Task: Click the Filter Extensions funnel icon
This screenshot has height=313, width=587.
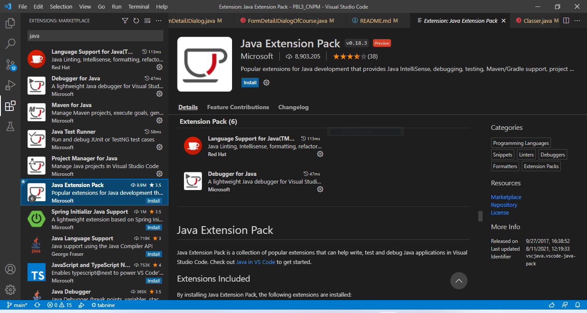Action: [125, 21]
